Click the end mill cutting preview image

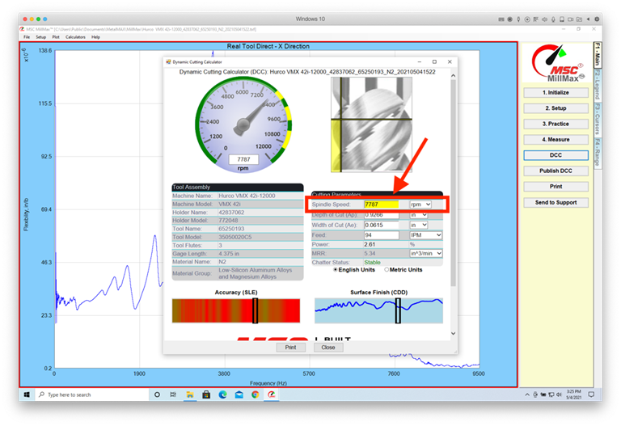coord(371,124)
